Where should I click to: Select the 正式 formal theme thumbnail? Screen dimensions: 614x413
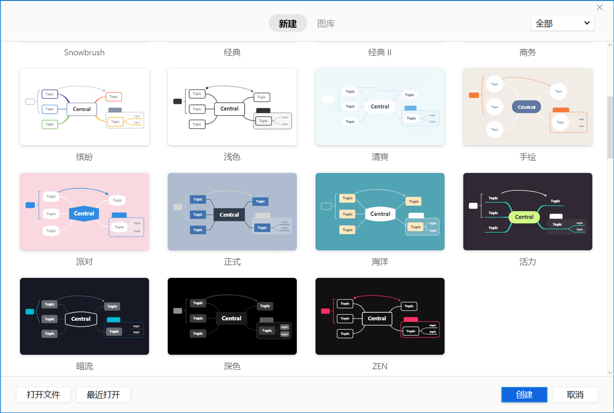pos(232,211)
